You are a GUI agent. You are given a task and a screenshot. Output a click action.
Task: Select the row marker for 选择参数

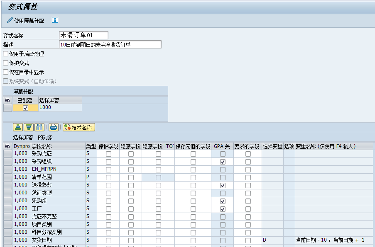click(7, 185)
